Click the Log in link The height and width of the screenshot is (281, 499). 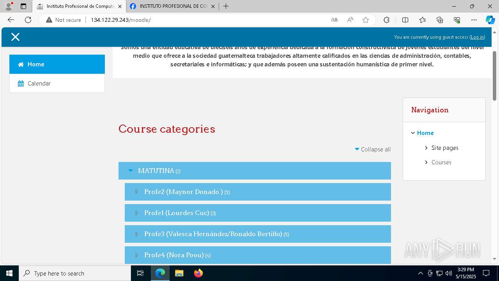[477, 37]
